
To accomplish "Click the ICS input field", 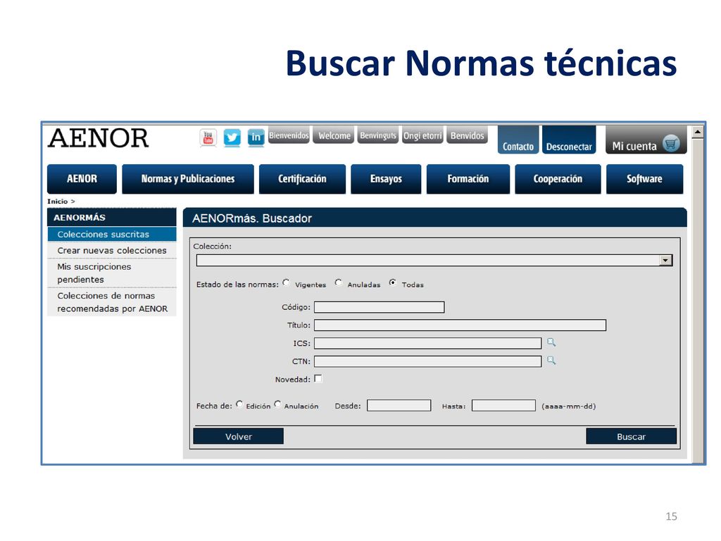I will (427, 343).
